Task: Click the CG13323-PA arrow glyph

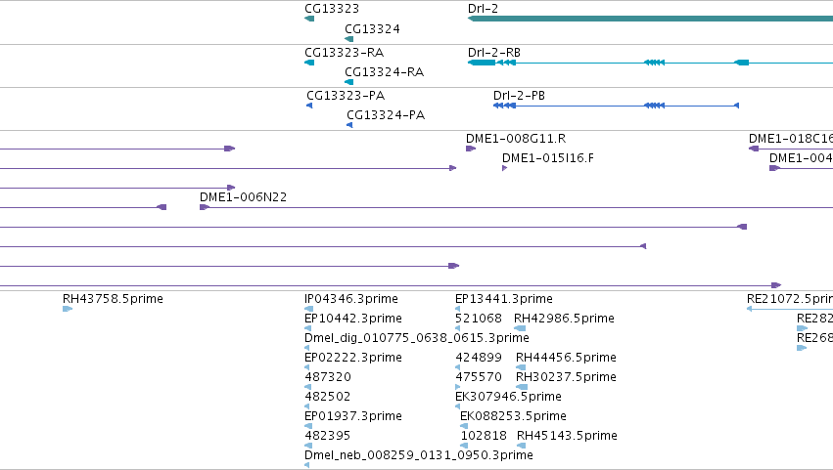Action: (x=309, y=106)
